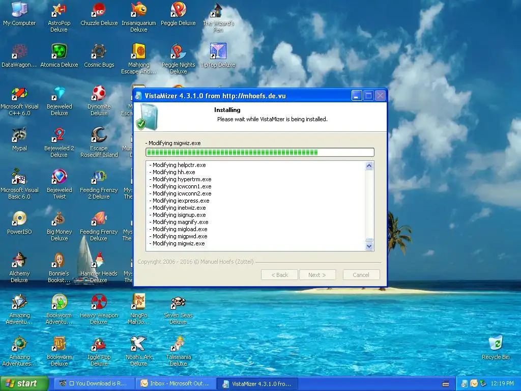
Task: Open Heavy Weapon Deluxe shortcut
Action: click(99, 309)
